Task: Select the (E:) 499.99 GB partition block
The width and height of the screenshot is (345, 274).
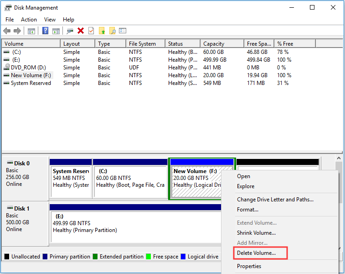Action: coord(135,223)
